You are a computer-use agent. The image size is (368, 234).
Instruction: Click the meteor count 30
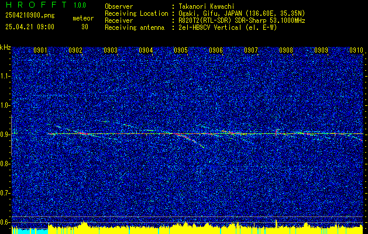click(85, 27)
